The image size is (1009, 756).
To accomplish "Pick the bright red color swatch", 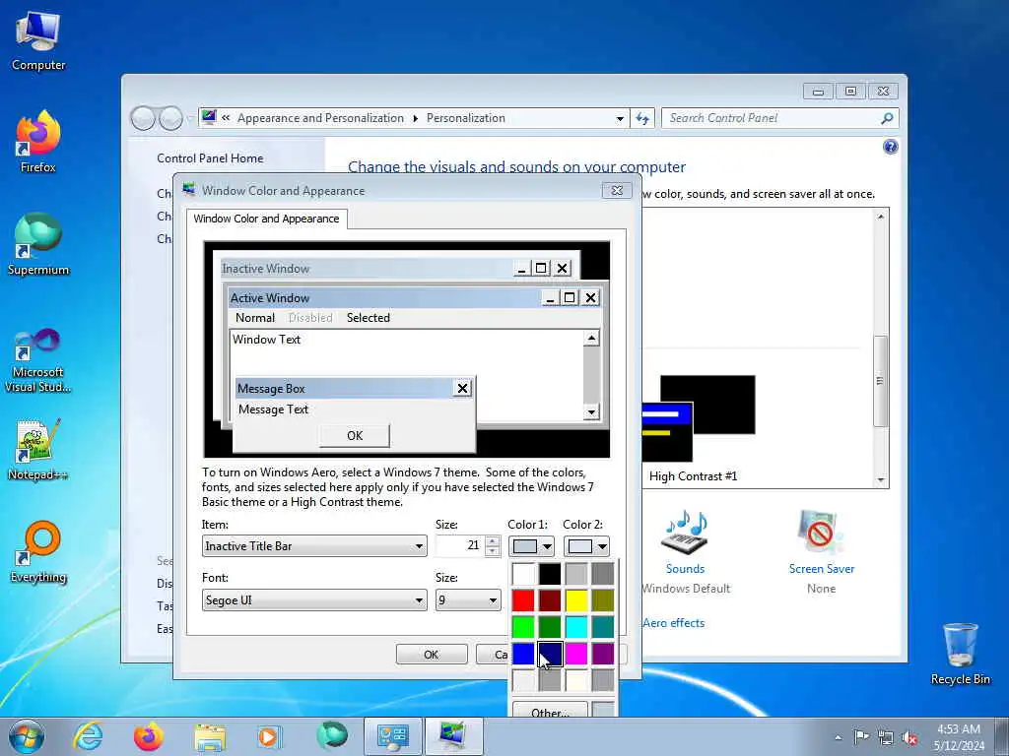I will click(x=523, y=600).
